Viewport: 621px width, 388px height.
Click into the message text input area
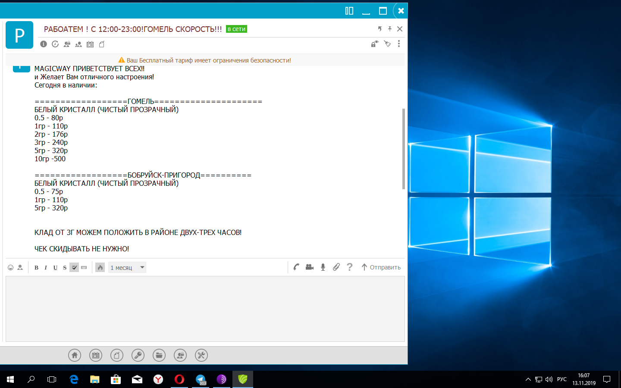pyautogui.click(x=205, y=309)
